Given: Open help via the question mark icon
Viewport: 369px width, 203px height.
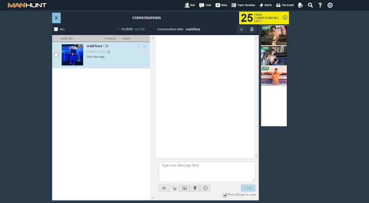Looking at the screenshot, I should [320, 5].
